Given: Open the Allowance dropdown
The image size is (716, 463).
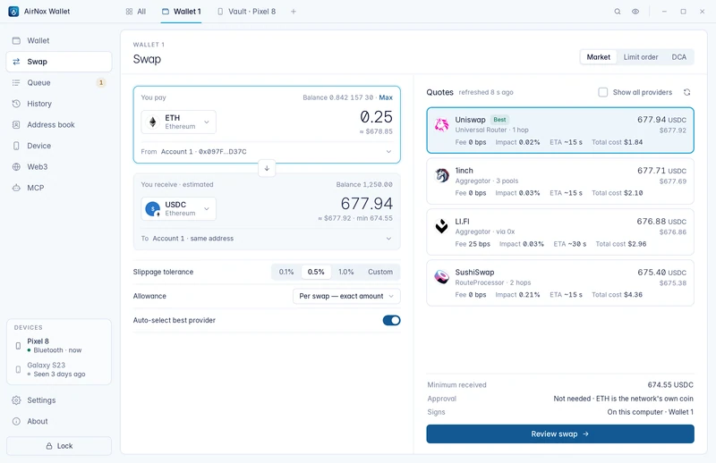Looking at the screenshot, I should 346,296.
